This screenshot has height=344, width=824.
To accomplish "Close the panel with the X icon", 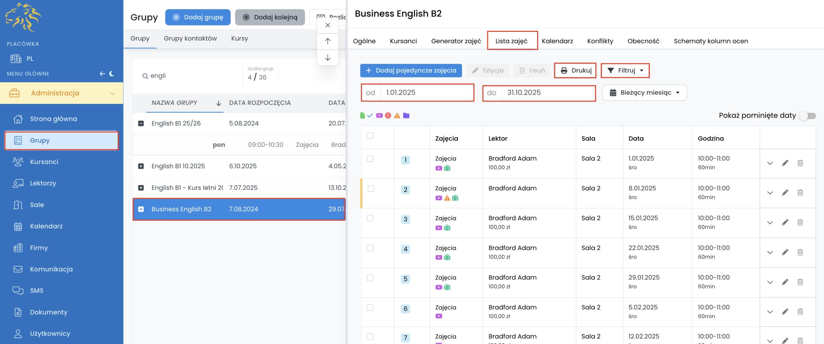I will tap(327, 25).
